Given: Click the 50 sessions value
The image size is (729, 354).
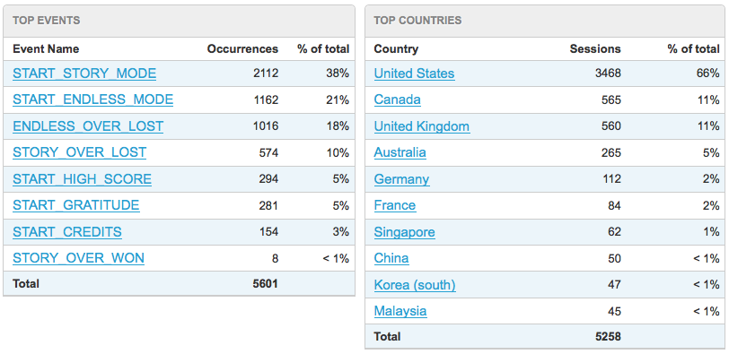Looking at the screenshot, I should pos(614,258).
